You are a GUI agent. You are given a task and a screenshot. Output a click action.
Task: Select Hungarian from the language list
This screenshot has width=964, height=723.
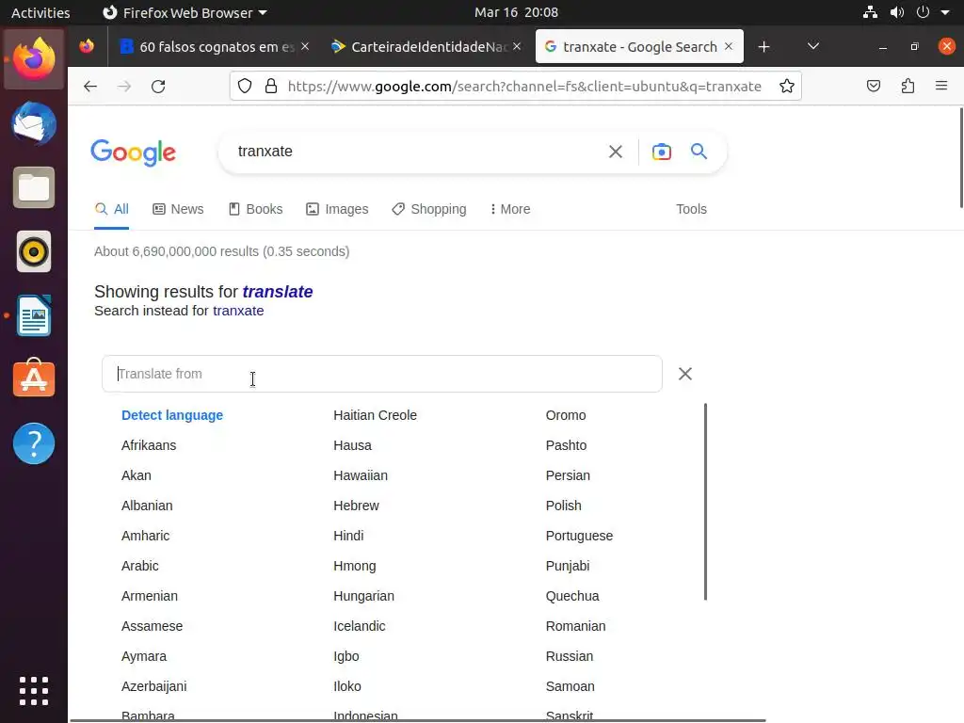(x=363, y=596)
